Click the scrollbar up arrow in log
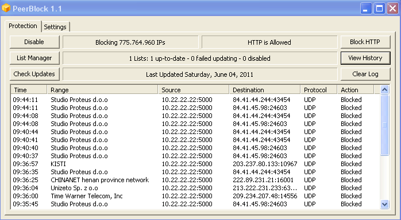Screen dimensions: 401x220 click(384, 90)
